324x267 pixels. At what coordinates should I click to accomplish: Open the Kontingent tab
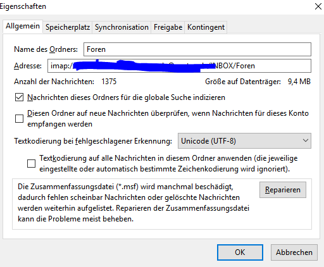206,27
